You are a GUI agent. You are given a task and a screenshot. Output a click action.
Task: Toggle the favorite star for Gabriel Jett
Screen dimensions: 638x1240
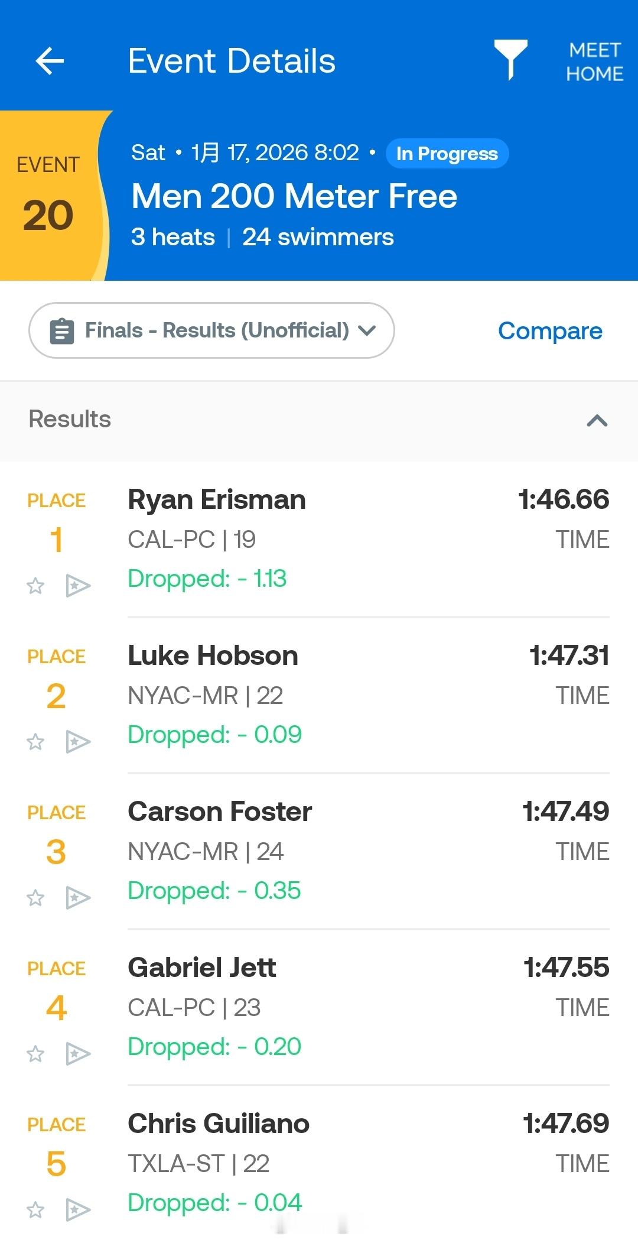pyautogui.click(x=35, y=1053)
